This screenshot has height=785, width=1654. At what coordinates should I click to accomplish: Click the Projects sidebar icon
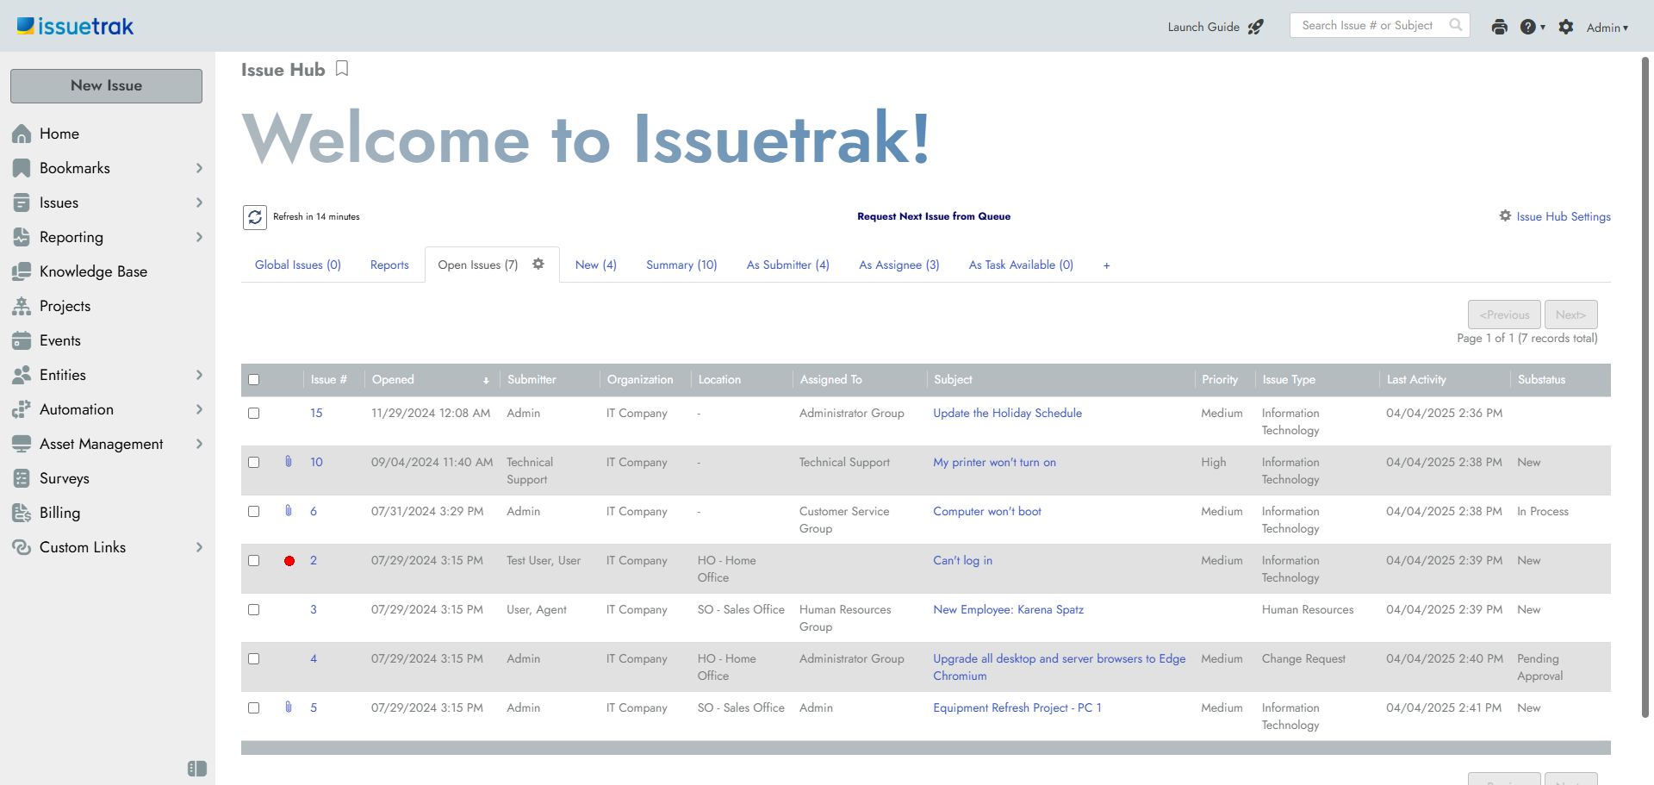tap(22, 306)
